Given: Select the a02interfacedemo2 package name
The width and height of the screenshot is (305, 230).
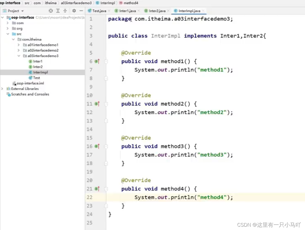Looking at the screenshot, I should point(43,50).
